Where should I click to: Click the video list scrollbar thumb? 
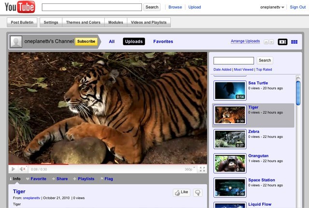pyautogui.click(x=298, y=93)
